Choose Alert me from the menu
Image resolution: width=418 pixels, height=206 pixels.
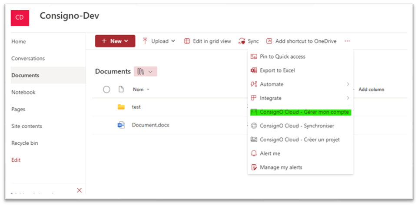pos(300,153)
